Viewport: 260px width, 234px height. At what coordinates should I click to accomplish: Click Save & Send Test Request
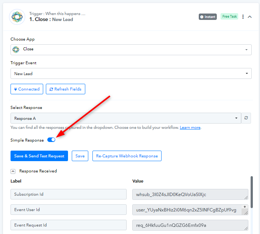pos(39,156)
